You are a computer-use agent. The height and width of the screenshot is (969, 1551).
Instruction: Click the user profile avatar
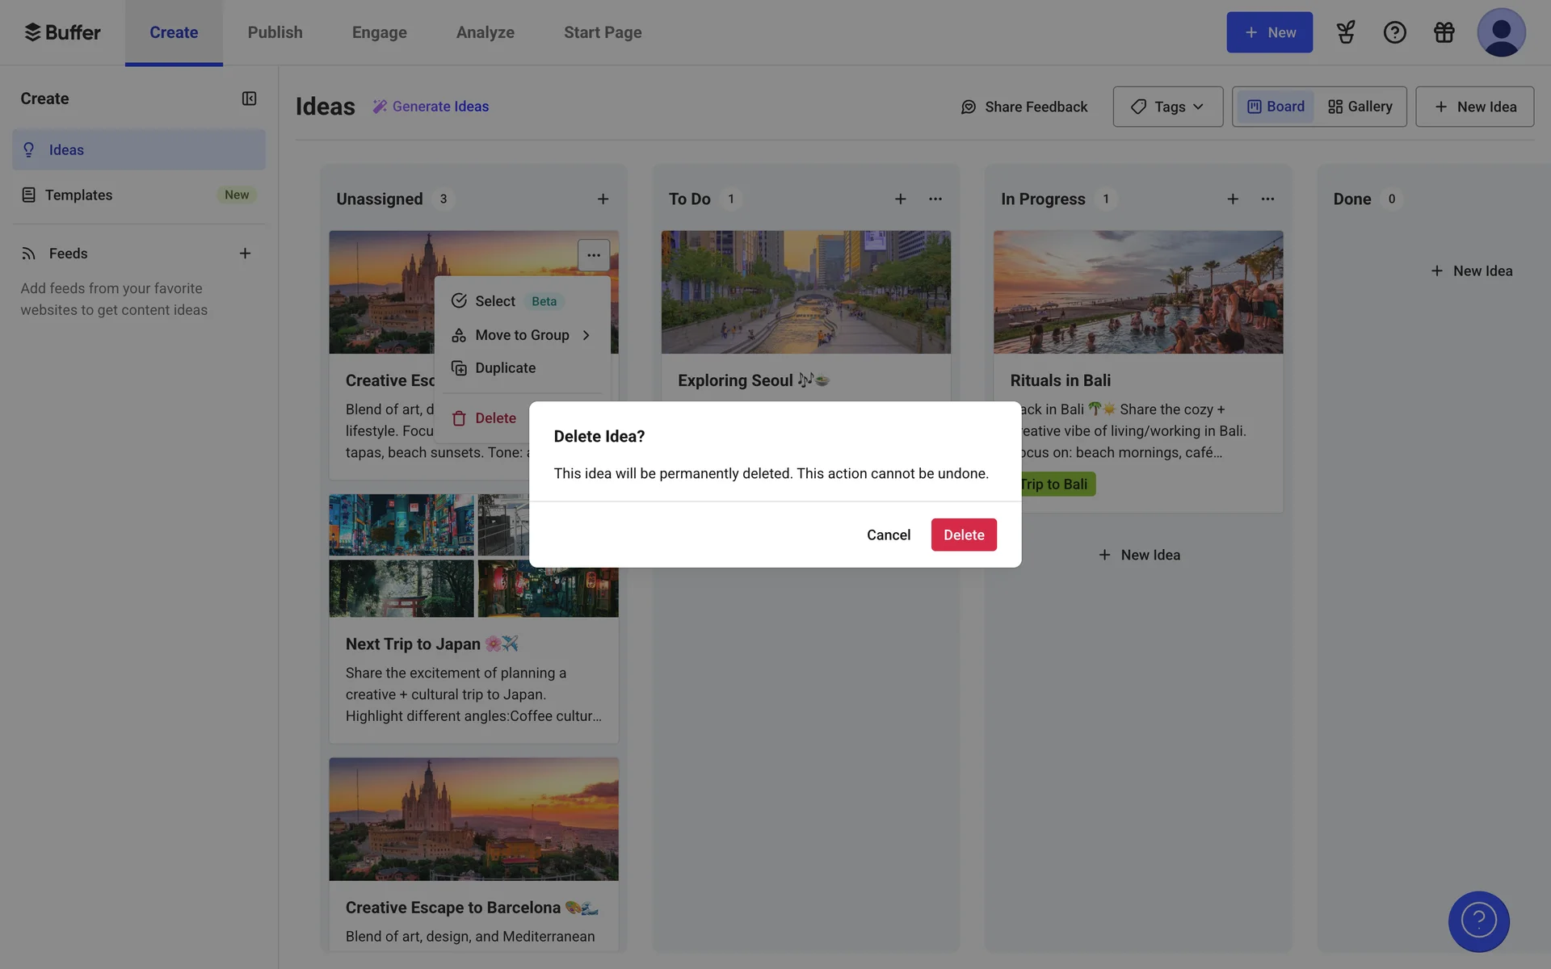(1500, 32)
